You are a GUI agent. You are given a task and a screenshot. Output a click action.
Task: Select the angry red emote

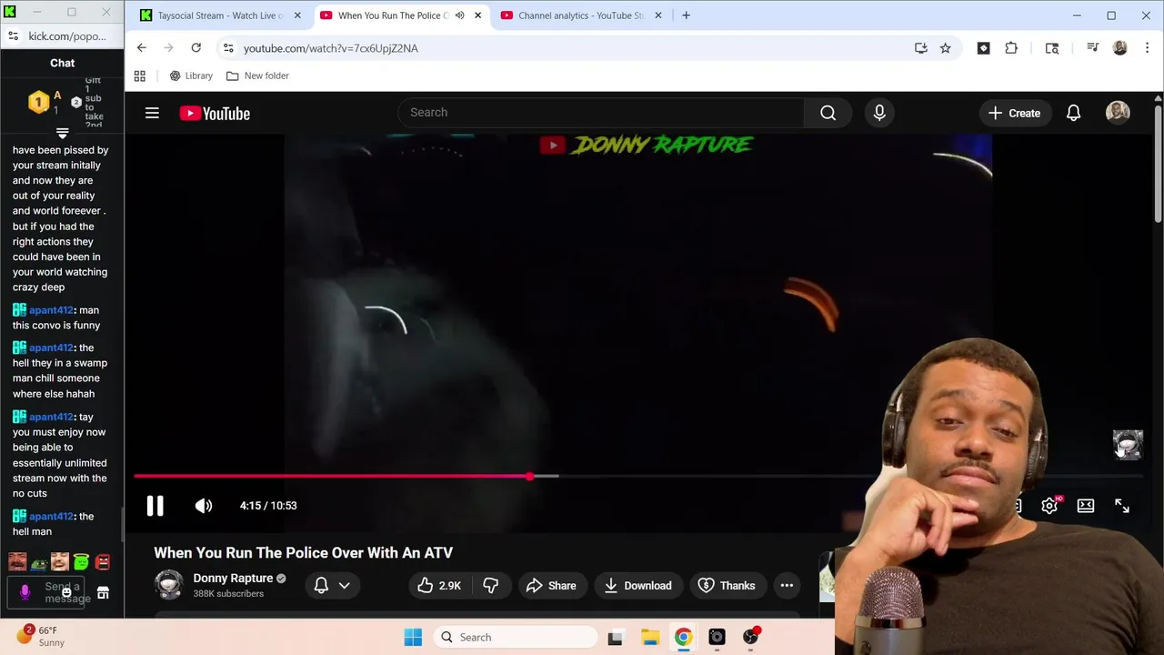point(102,562)
